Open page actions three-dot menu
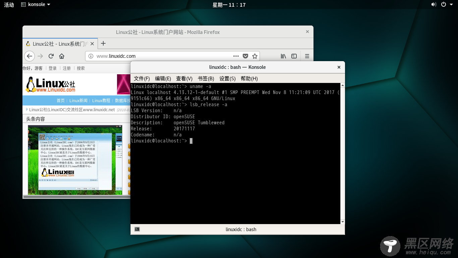This screenshot has width=458, height=258. click(236, 56)
